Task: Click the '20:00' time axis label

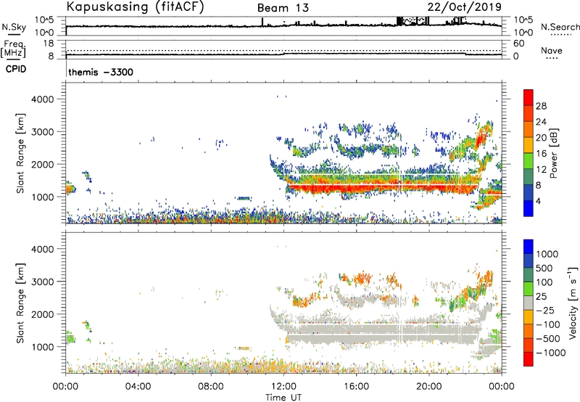Action: point(429,387)
